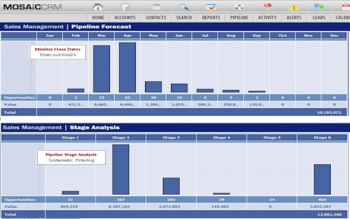The image size is (350, 219).
Task: Open the ACCOUNTS menu item
Action: pyautogui.click(x=125, y=18)
